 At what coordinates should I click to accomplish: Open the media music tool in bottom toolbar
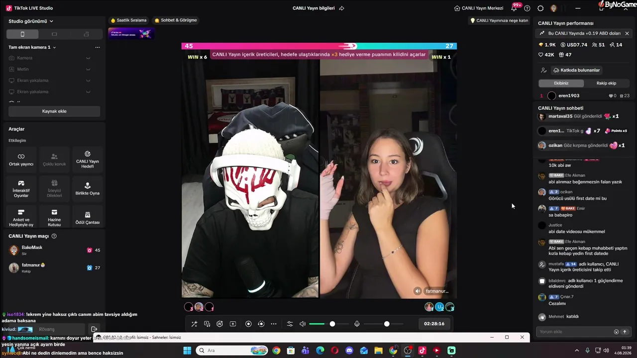point(207,324)
